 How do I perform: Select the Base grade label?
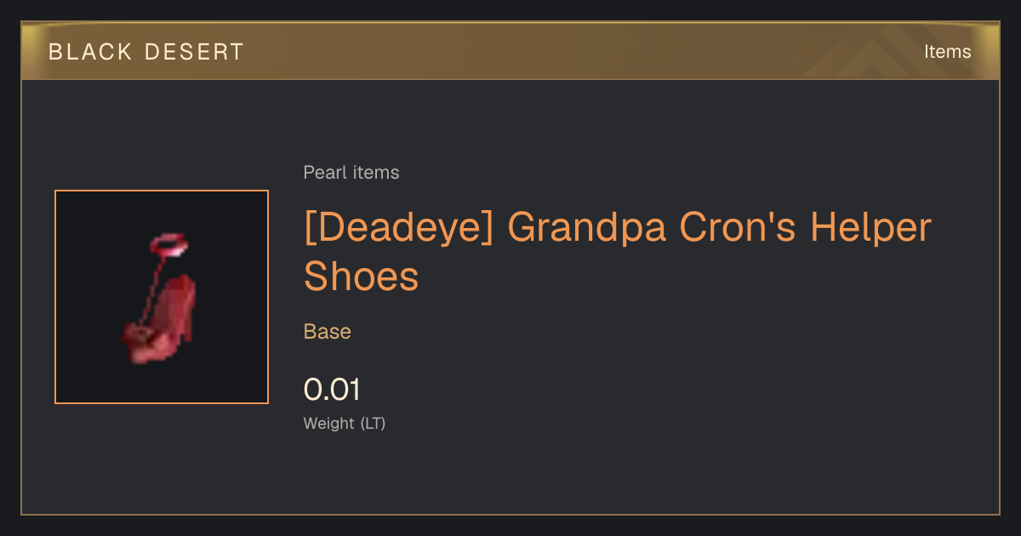[328, 332]
